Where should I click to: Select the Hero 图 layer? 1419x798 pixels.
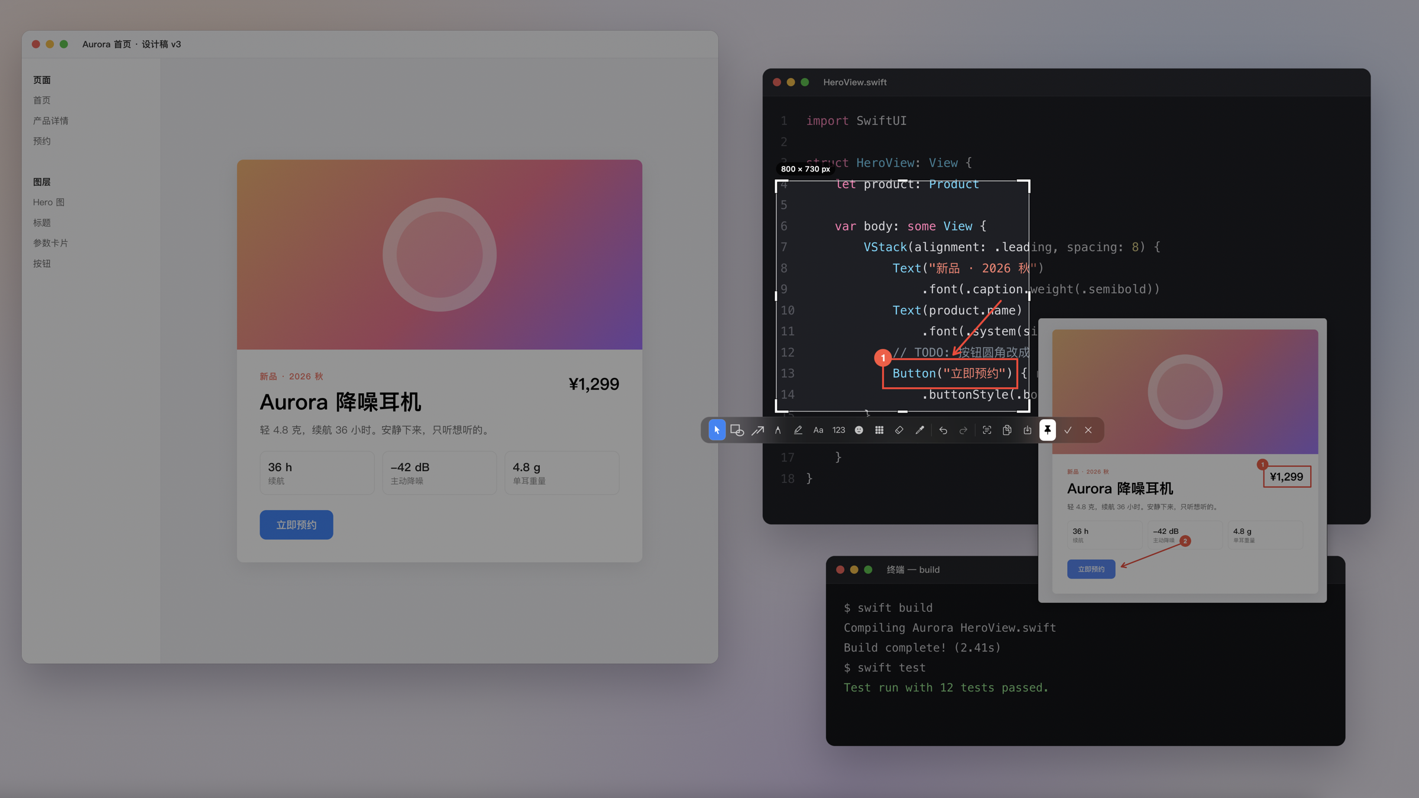tap(48, 202)
